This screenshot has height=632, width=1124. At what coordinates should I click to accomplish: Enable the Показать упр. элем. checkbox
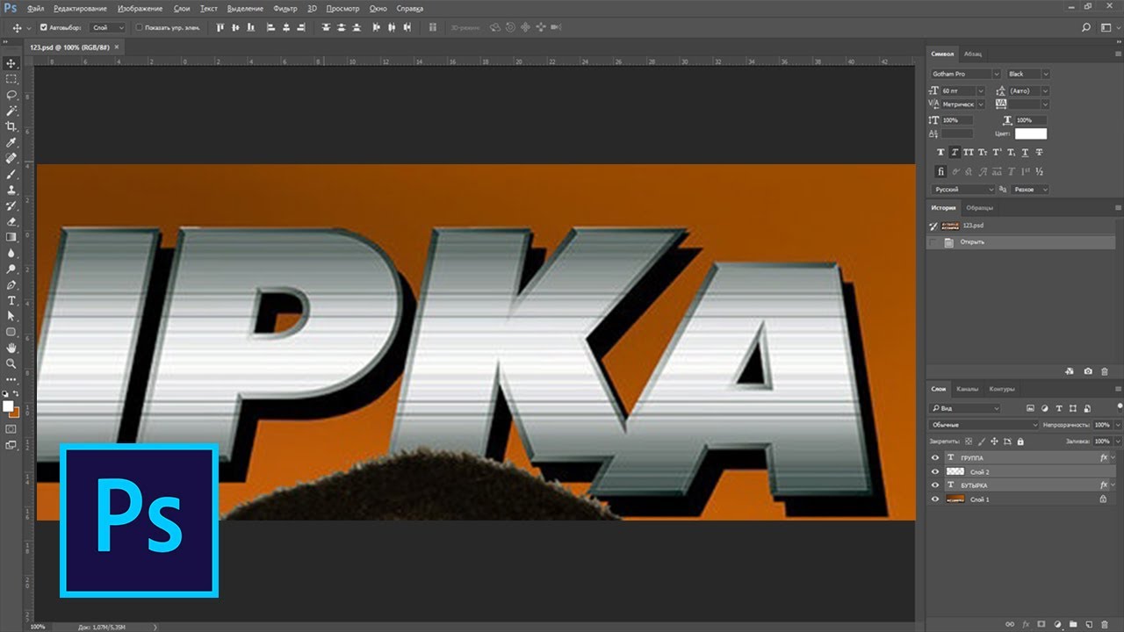[x=139, y=27]
